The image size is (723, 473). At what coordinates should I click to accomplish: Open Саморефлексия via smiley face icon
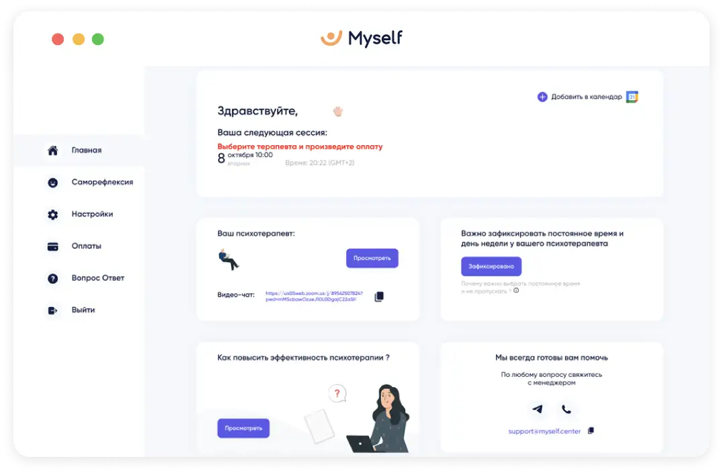click(x=53, y=183)
